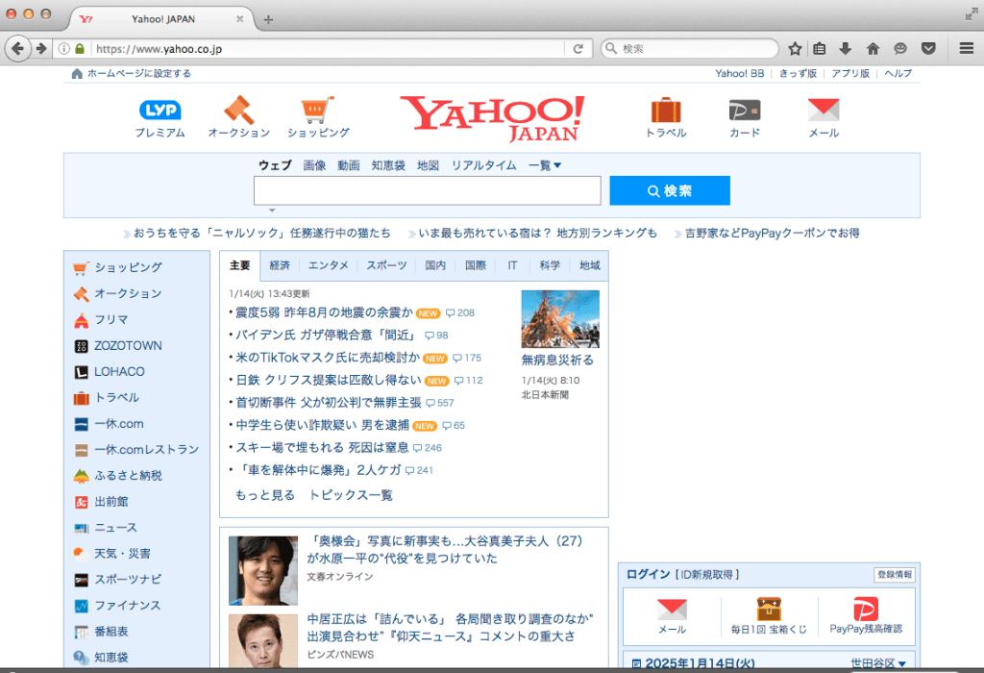This screenshot has height=673, width=984.
Task: Open the Mail envelope icon in header
Action: pyautogui.click(x=824, y=110)
